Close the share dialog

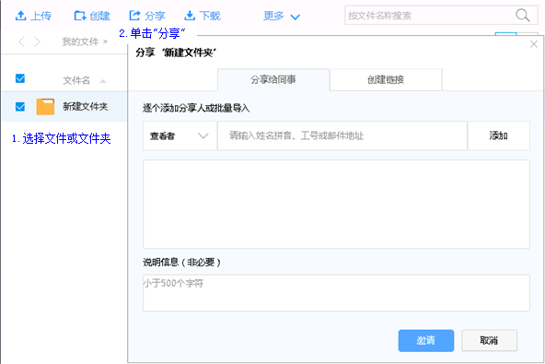coord(534,44)
